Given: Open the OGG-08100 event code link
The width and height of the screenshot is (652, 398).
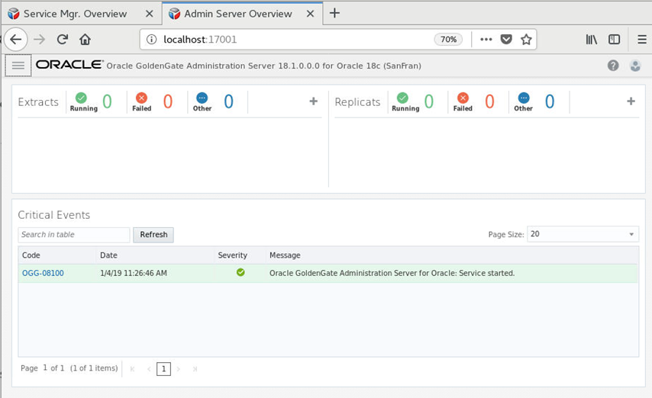Looking at the screenshot, I should [43, 273].
